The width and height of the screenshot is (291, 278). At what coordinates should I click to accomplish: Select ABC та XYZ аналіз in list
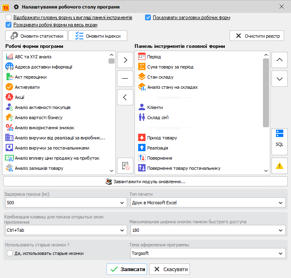[x=33, y=57]
